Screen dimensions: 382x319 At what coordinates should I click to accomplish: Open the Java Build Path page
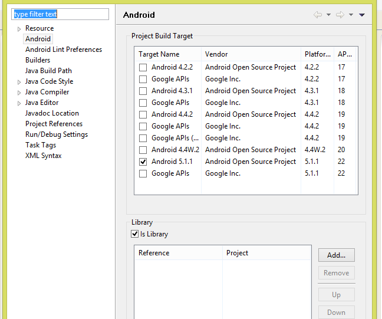(x=48, y=71)
